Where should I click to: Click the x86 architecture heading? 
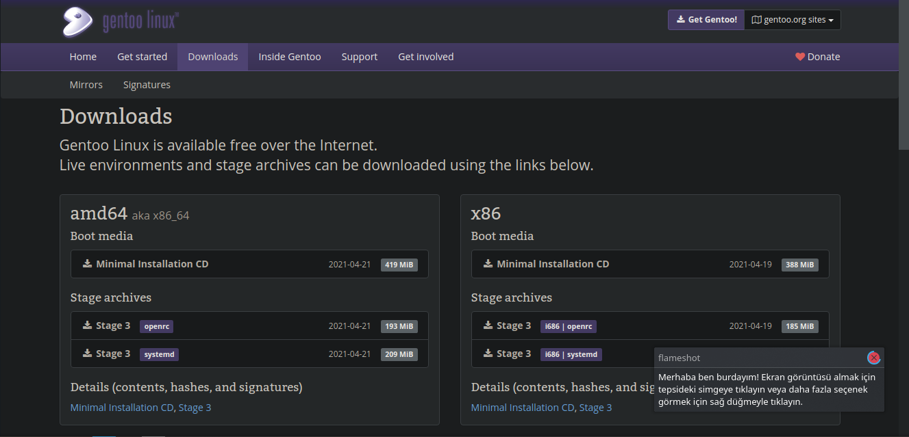coord(486,213)
